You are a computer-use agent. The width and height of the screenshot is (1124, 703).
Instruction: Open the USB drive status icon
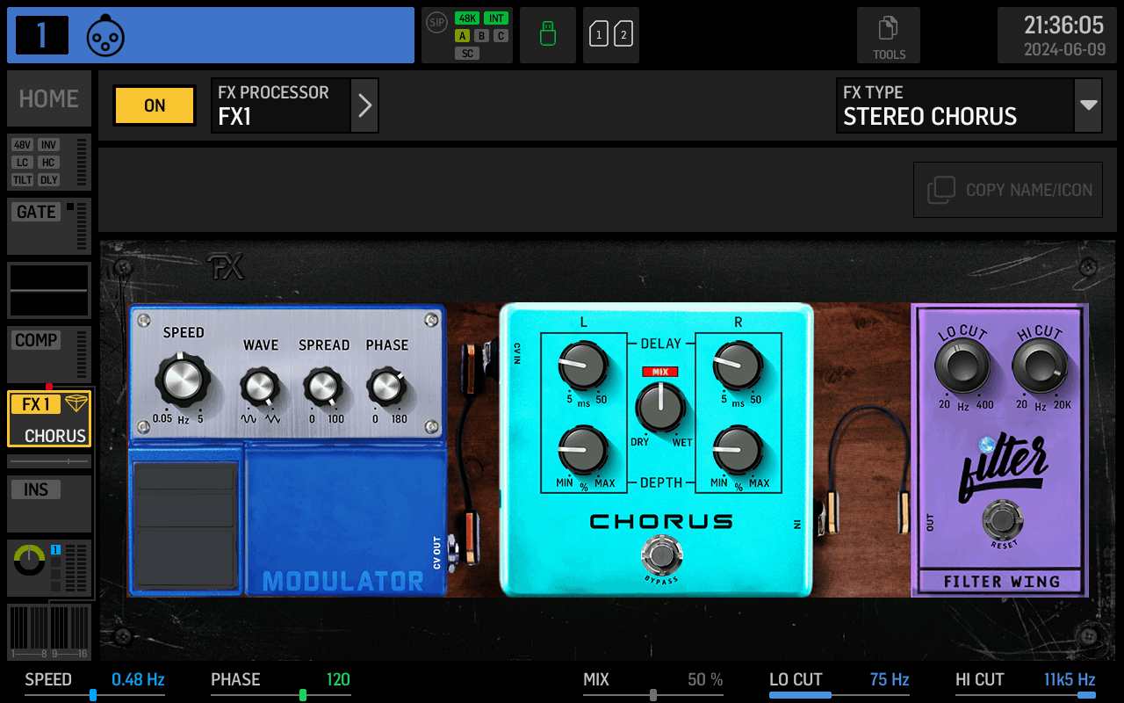(x=548, y=35)
